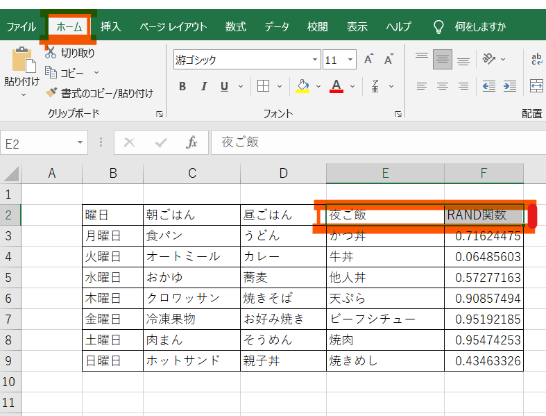Open Font group dialog launcher
This screenshot has width=546, height=416.
(398, 114)
